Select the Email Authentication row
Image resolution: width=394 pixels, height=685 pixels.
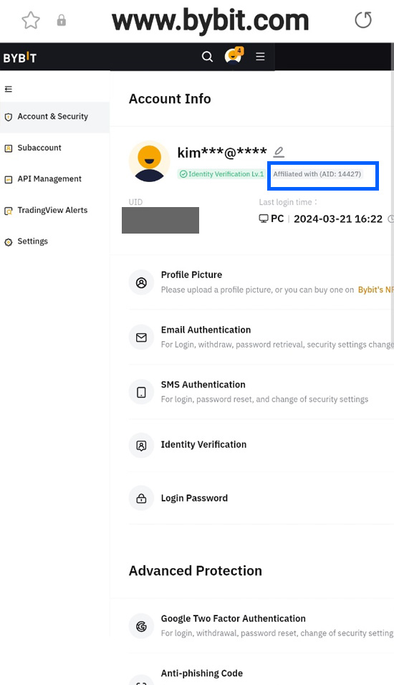point(261,337)
